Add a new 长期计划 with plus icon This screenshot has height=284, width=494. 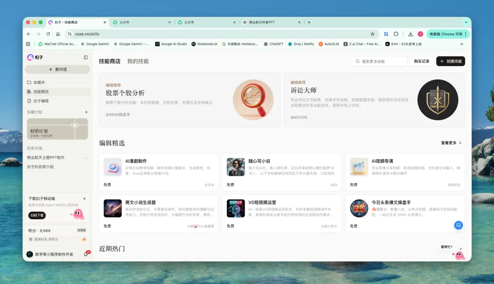pos(86,112)
